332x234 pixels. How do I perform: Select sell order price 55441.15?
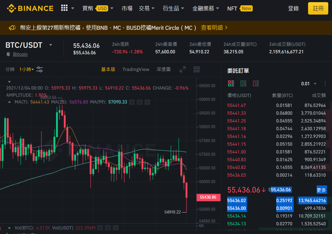[x=237, y=144]
